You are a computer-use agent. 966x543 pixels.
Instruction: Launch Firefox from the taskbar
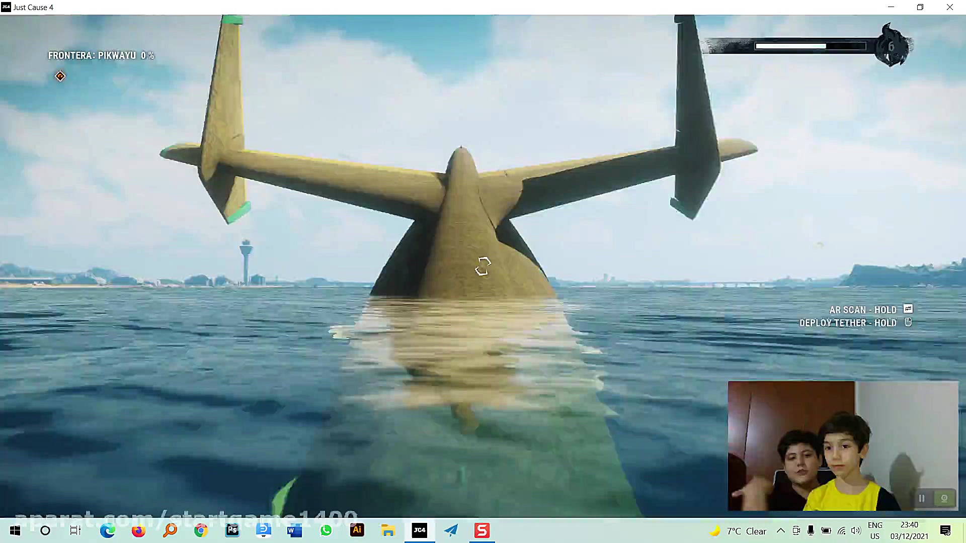(138, 530)
